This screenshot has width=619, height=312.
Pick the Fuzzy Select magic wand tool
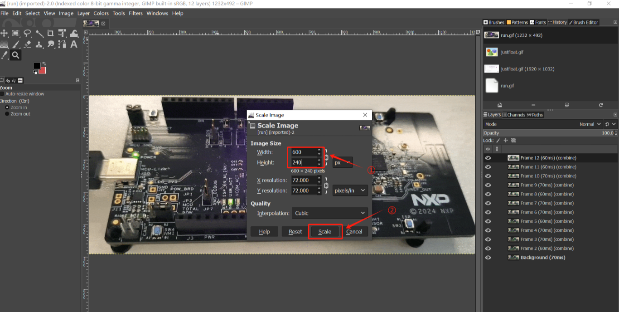coord(39,33)
